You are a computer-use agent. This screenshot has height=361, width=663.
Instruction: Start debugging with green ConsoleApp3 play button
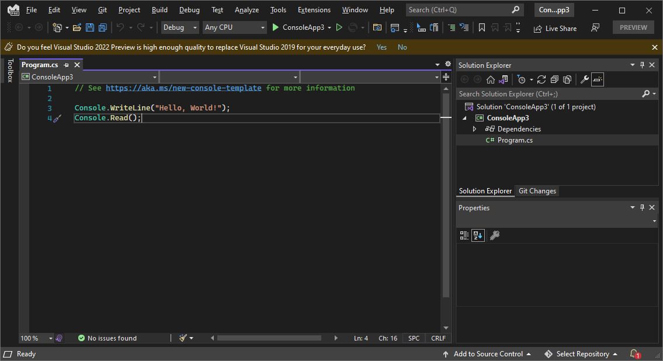click(x=276, y=27)
